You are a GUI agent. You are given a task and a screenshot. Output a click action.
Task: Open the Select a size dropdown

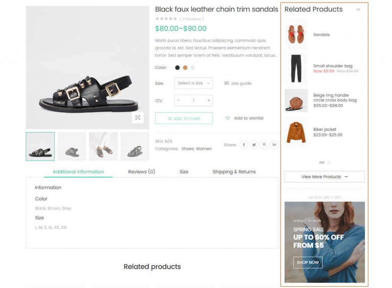pyautogui.click(x=193, y=83)
